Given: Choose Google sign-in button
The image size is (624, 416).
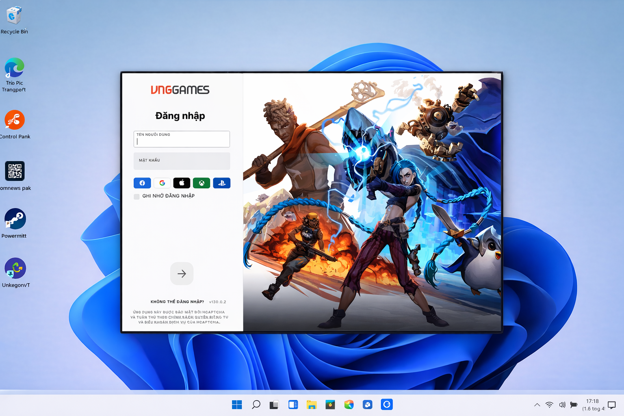Looking at the screenshot, I should 162,183.
